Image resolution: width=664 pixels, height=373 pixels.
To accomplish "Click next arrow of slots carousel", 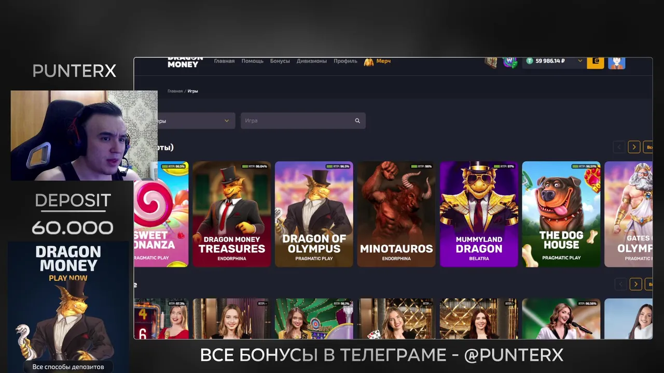I will click(x=634, y=147).
